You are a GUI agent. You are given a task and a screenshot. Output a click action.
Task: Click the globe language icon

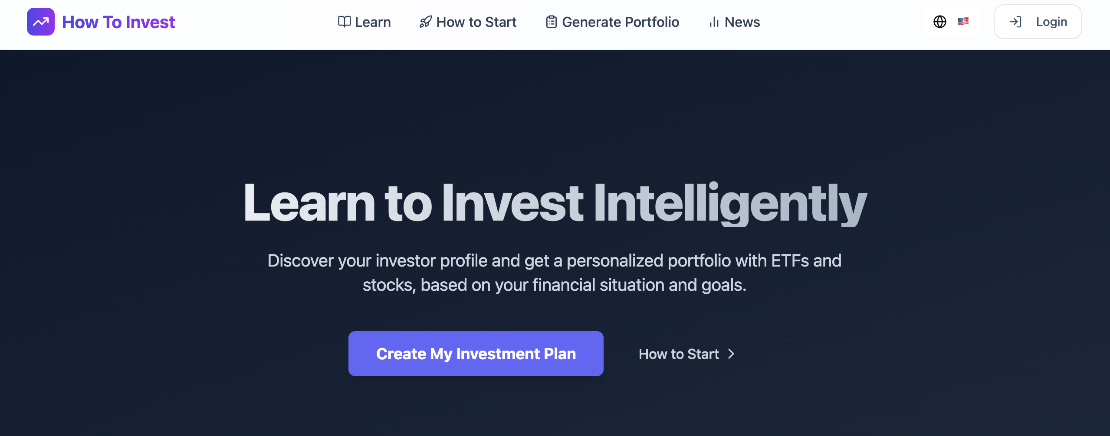coord(939,22)
